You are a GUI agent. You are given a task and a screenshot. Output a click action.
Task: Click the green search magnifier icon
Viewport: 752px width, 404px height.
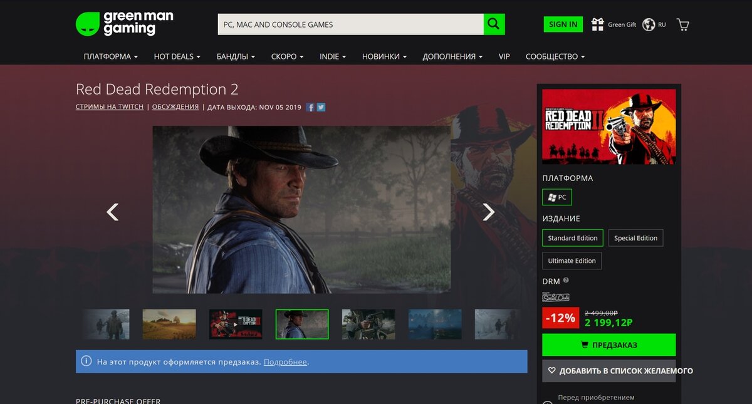[494, 24]
